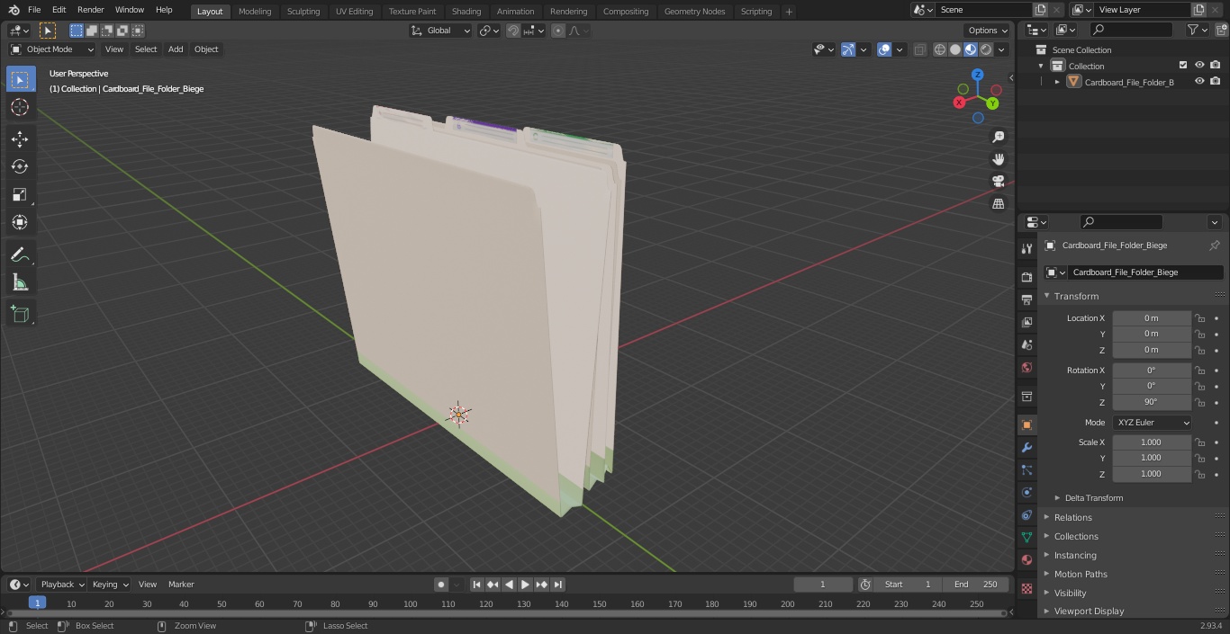Open the Texture properties tab
This screenshot has width=1230, height=634.
click(x=1027, y=588)
